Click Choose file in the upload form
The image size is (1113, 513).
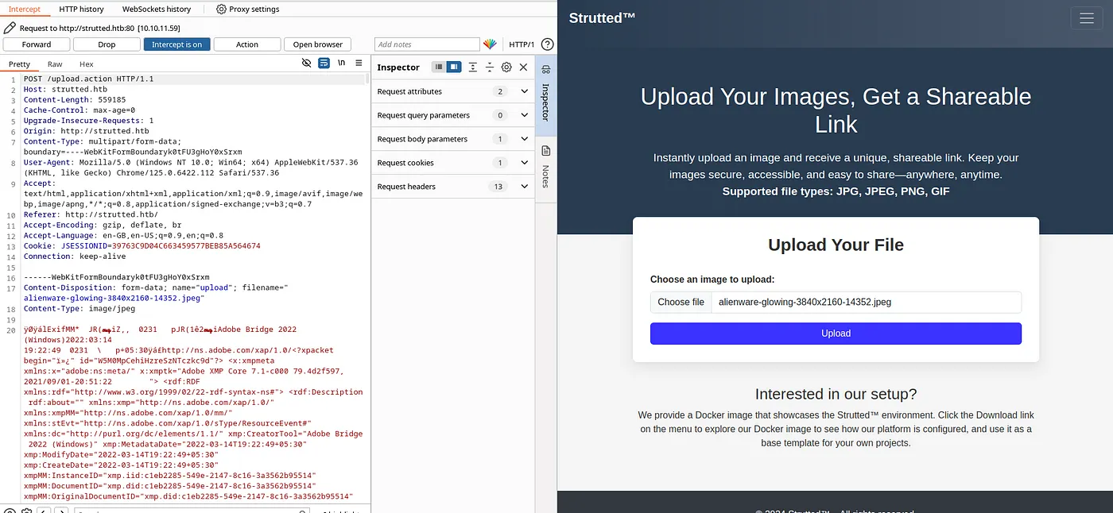(x=681, y=302)
